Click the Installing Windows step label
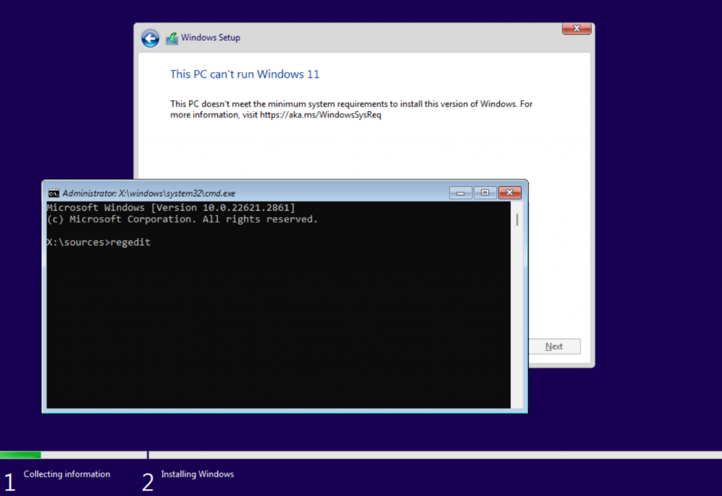The image size is (722, 496). (197, 474)
